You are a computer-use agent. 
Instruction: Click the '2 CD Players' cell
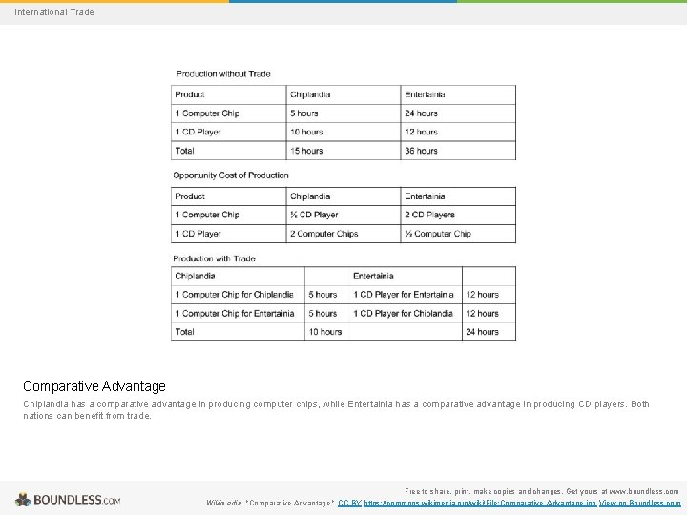pyautogui.click(x=458, y=215)
